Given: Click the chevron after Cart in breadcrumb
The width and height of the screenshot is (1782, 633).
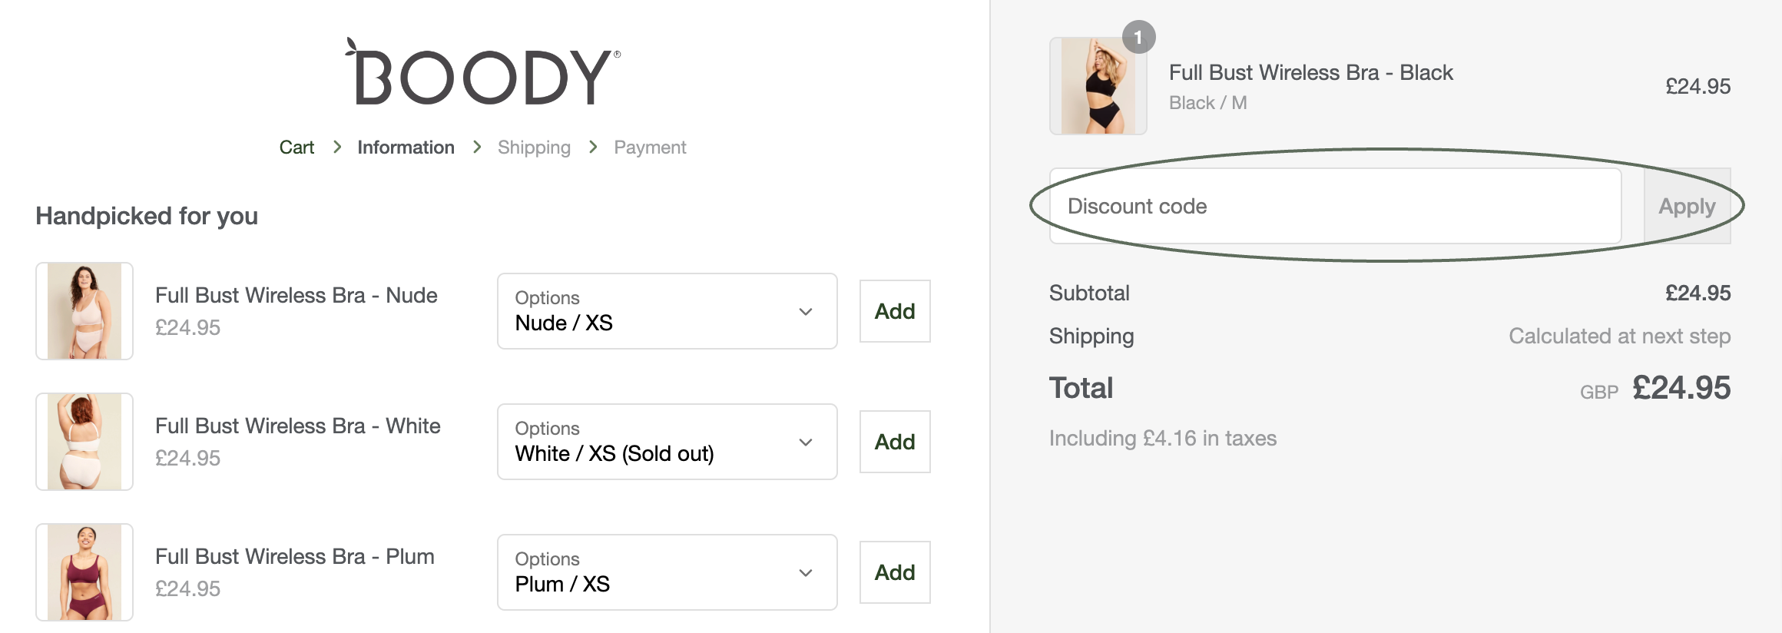Looking at the screenshot, I should [x=336, y=147].
